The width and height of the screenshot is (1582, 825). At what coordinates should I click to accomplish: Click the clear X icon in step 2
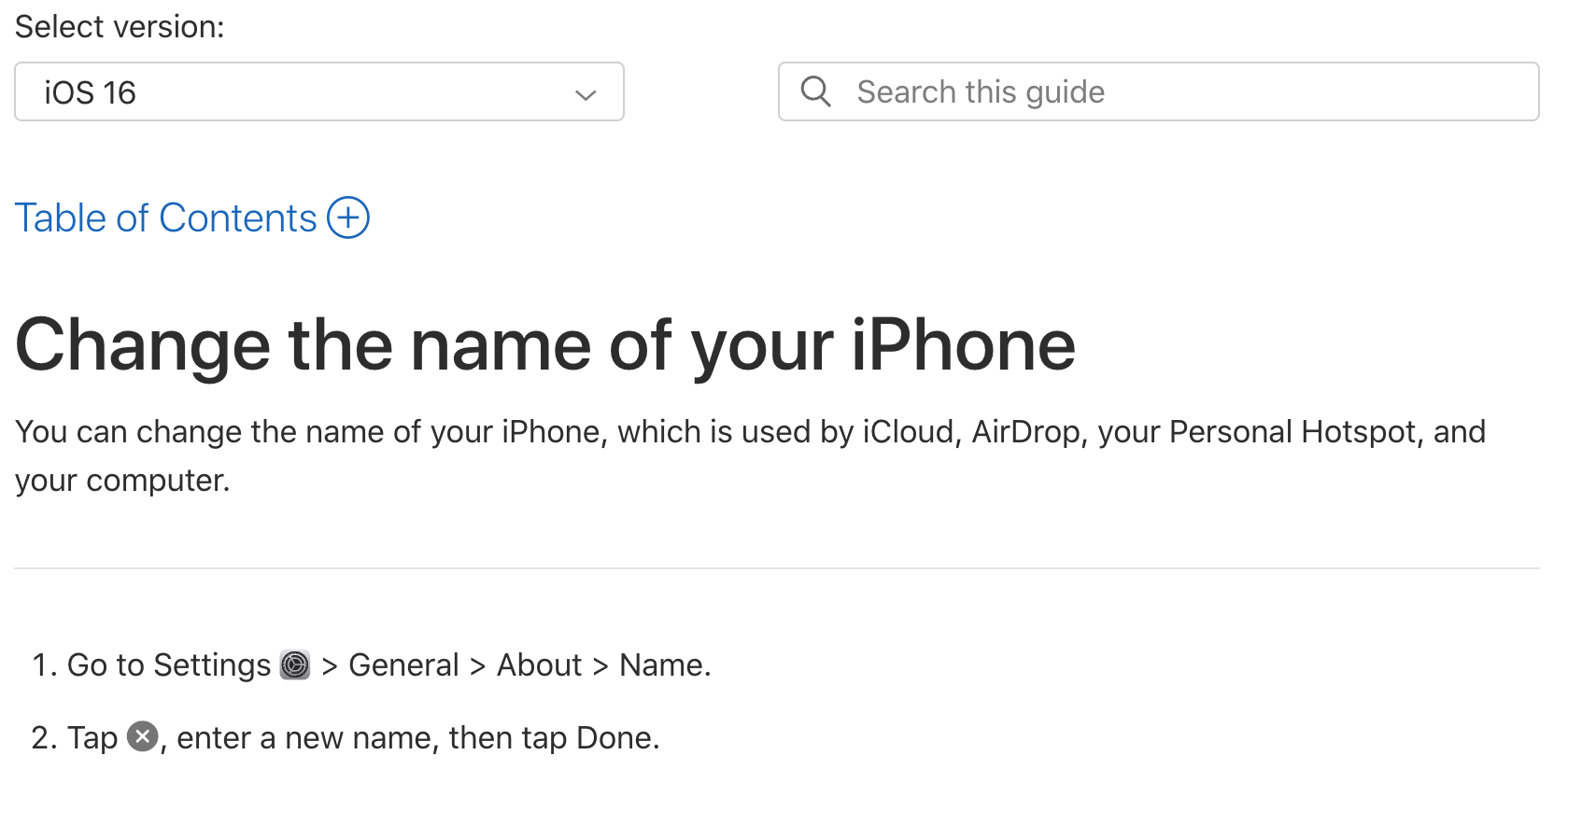click(x=142, y=737)
